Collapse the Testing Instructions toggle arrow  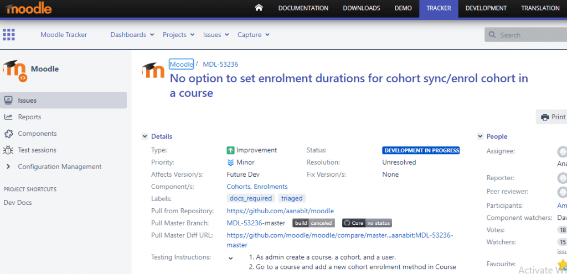point(231,258)
